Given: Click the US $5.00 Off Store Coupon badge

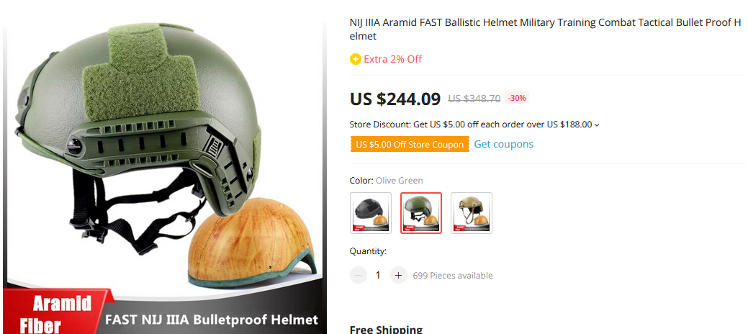Looking at the screenshot, I should 410,145.
